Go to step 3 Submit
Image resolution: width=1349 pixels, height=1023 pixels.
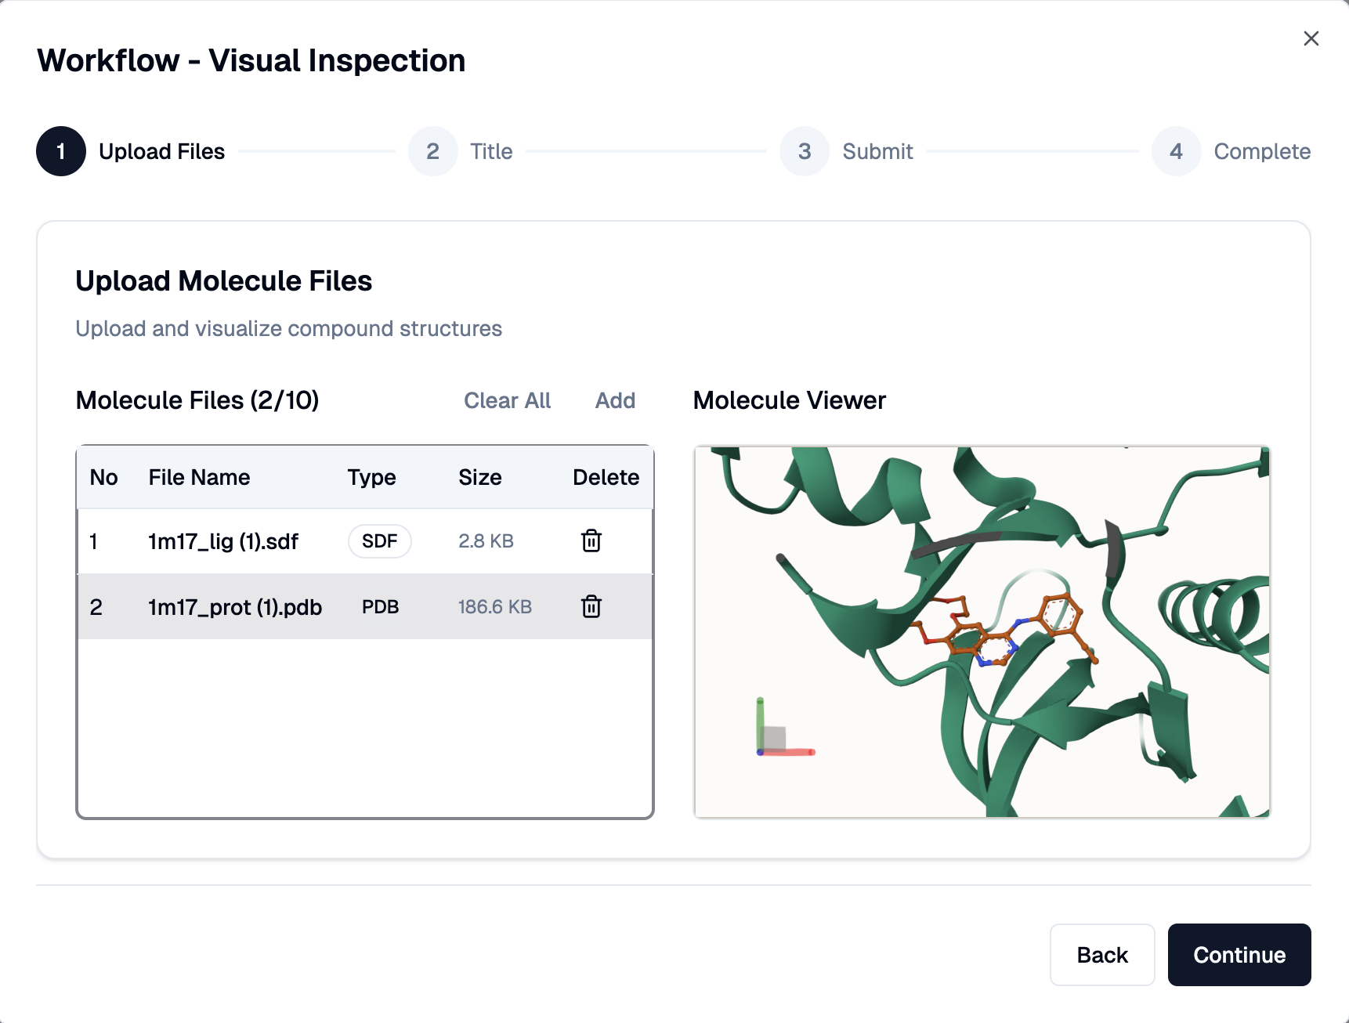point(805,151)
